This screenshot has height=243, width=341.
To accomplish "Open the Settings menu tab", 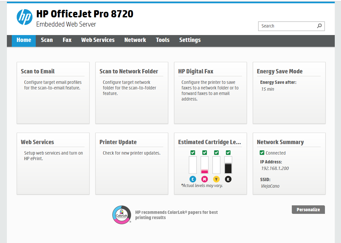I will click(190, 40).
